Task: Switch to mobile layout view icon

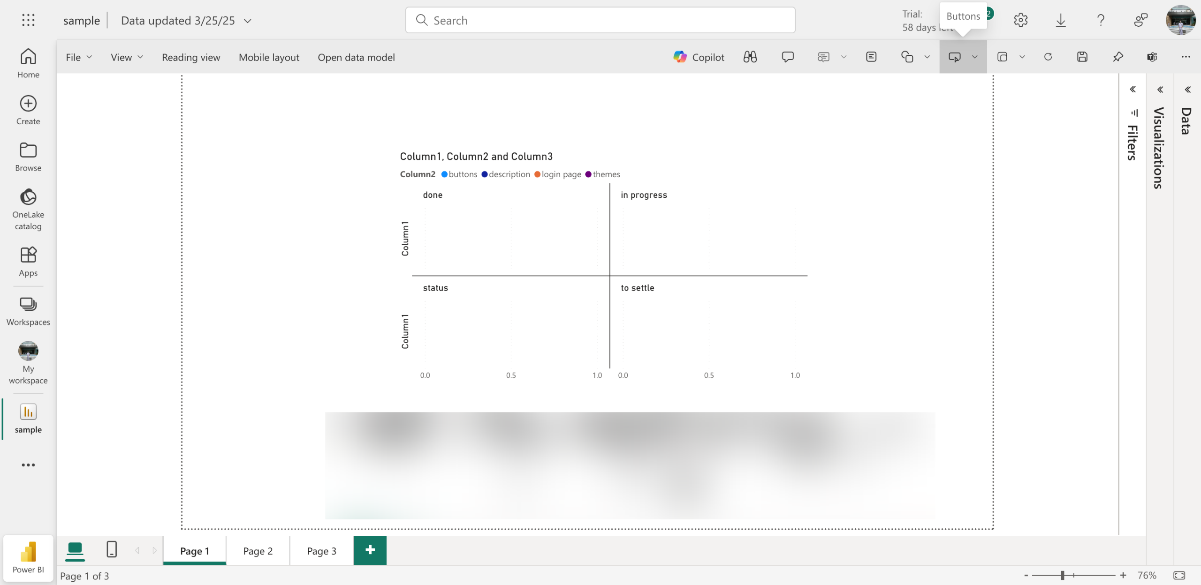Action: pyautogui.click(x=112, y=549)
